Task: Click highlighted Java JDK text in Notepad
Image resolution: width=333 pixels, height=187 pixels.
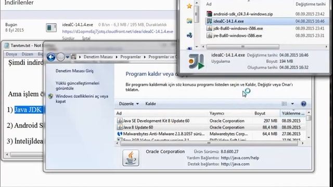Action: coord(29,110)
